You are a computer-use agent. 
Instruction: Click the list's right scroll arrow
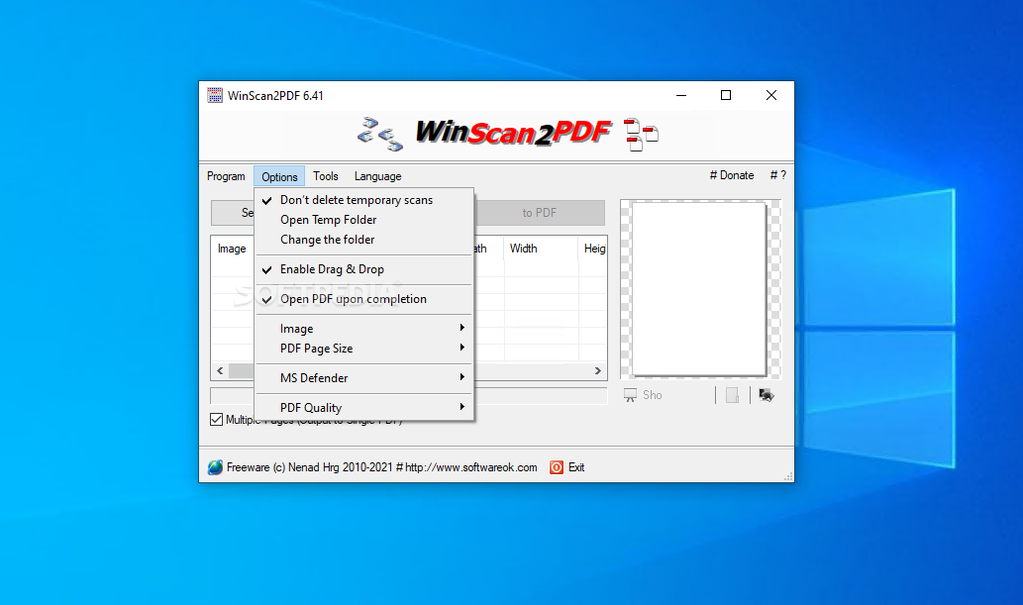tap(597, 370)
